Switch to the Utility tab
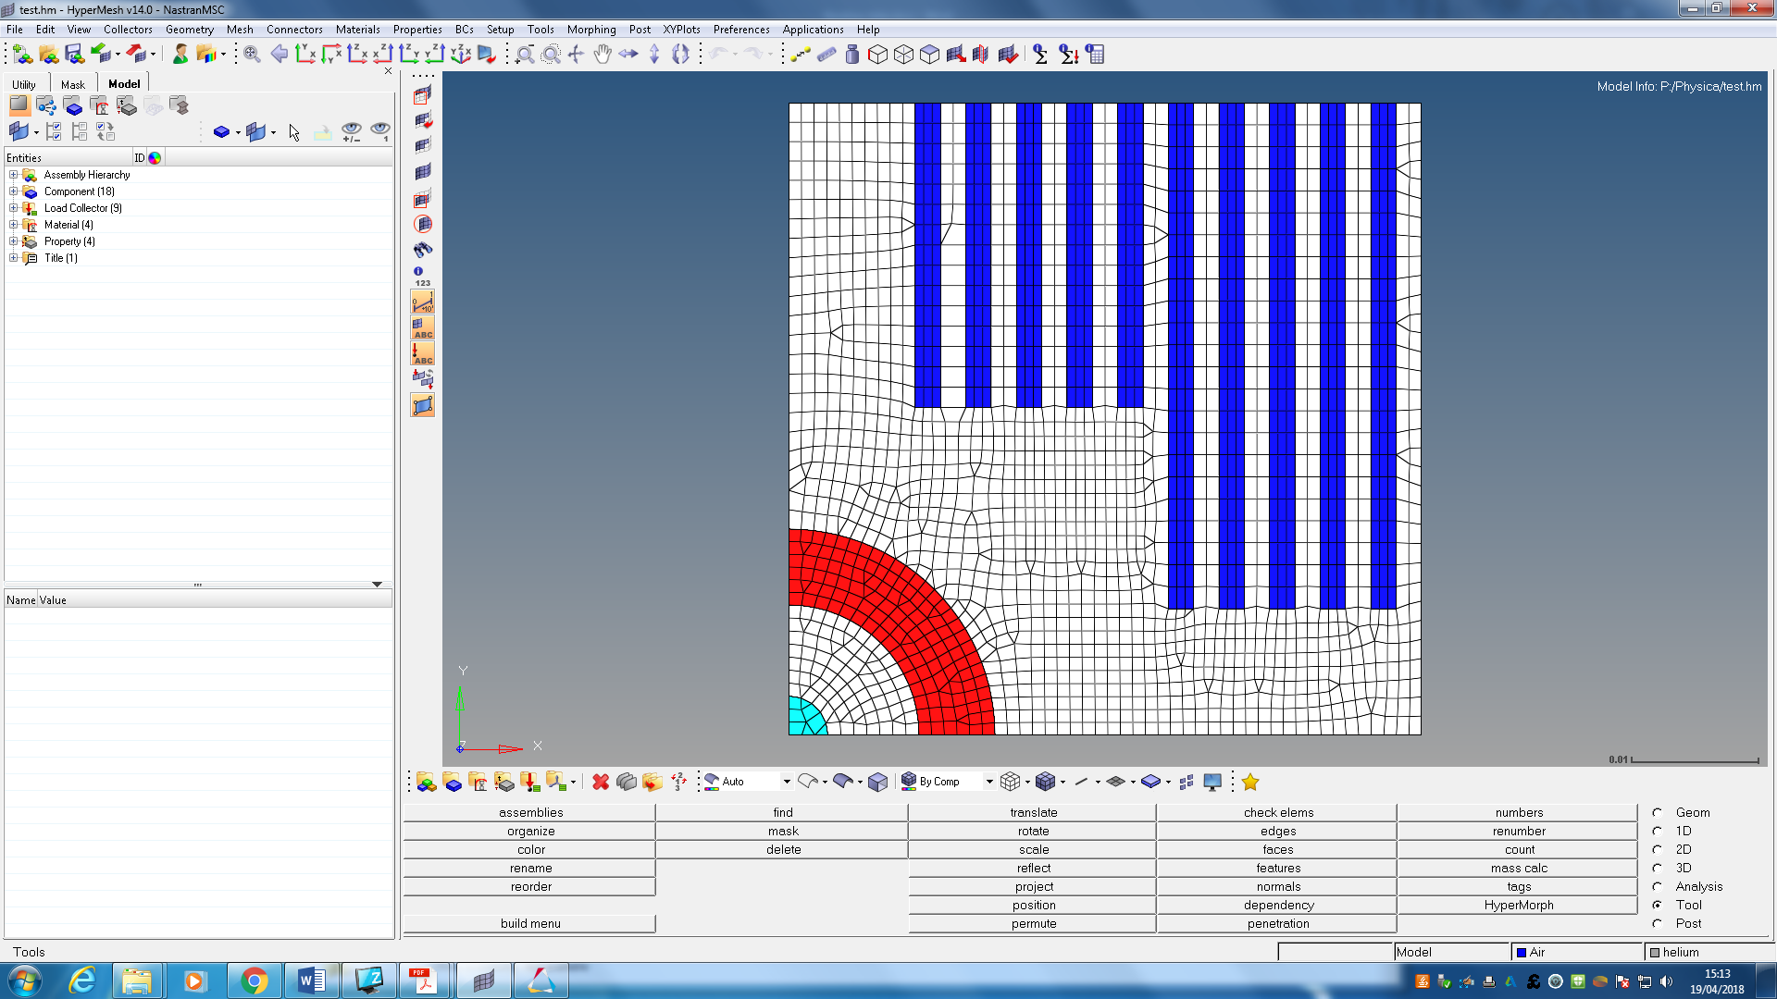The image size is (1777, 999). pyautogui.click(x=24, y=84)
